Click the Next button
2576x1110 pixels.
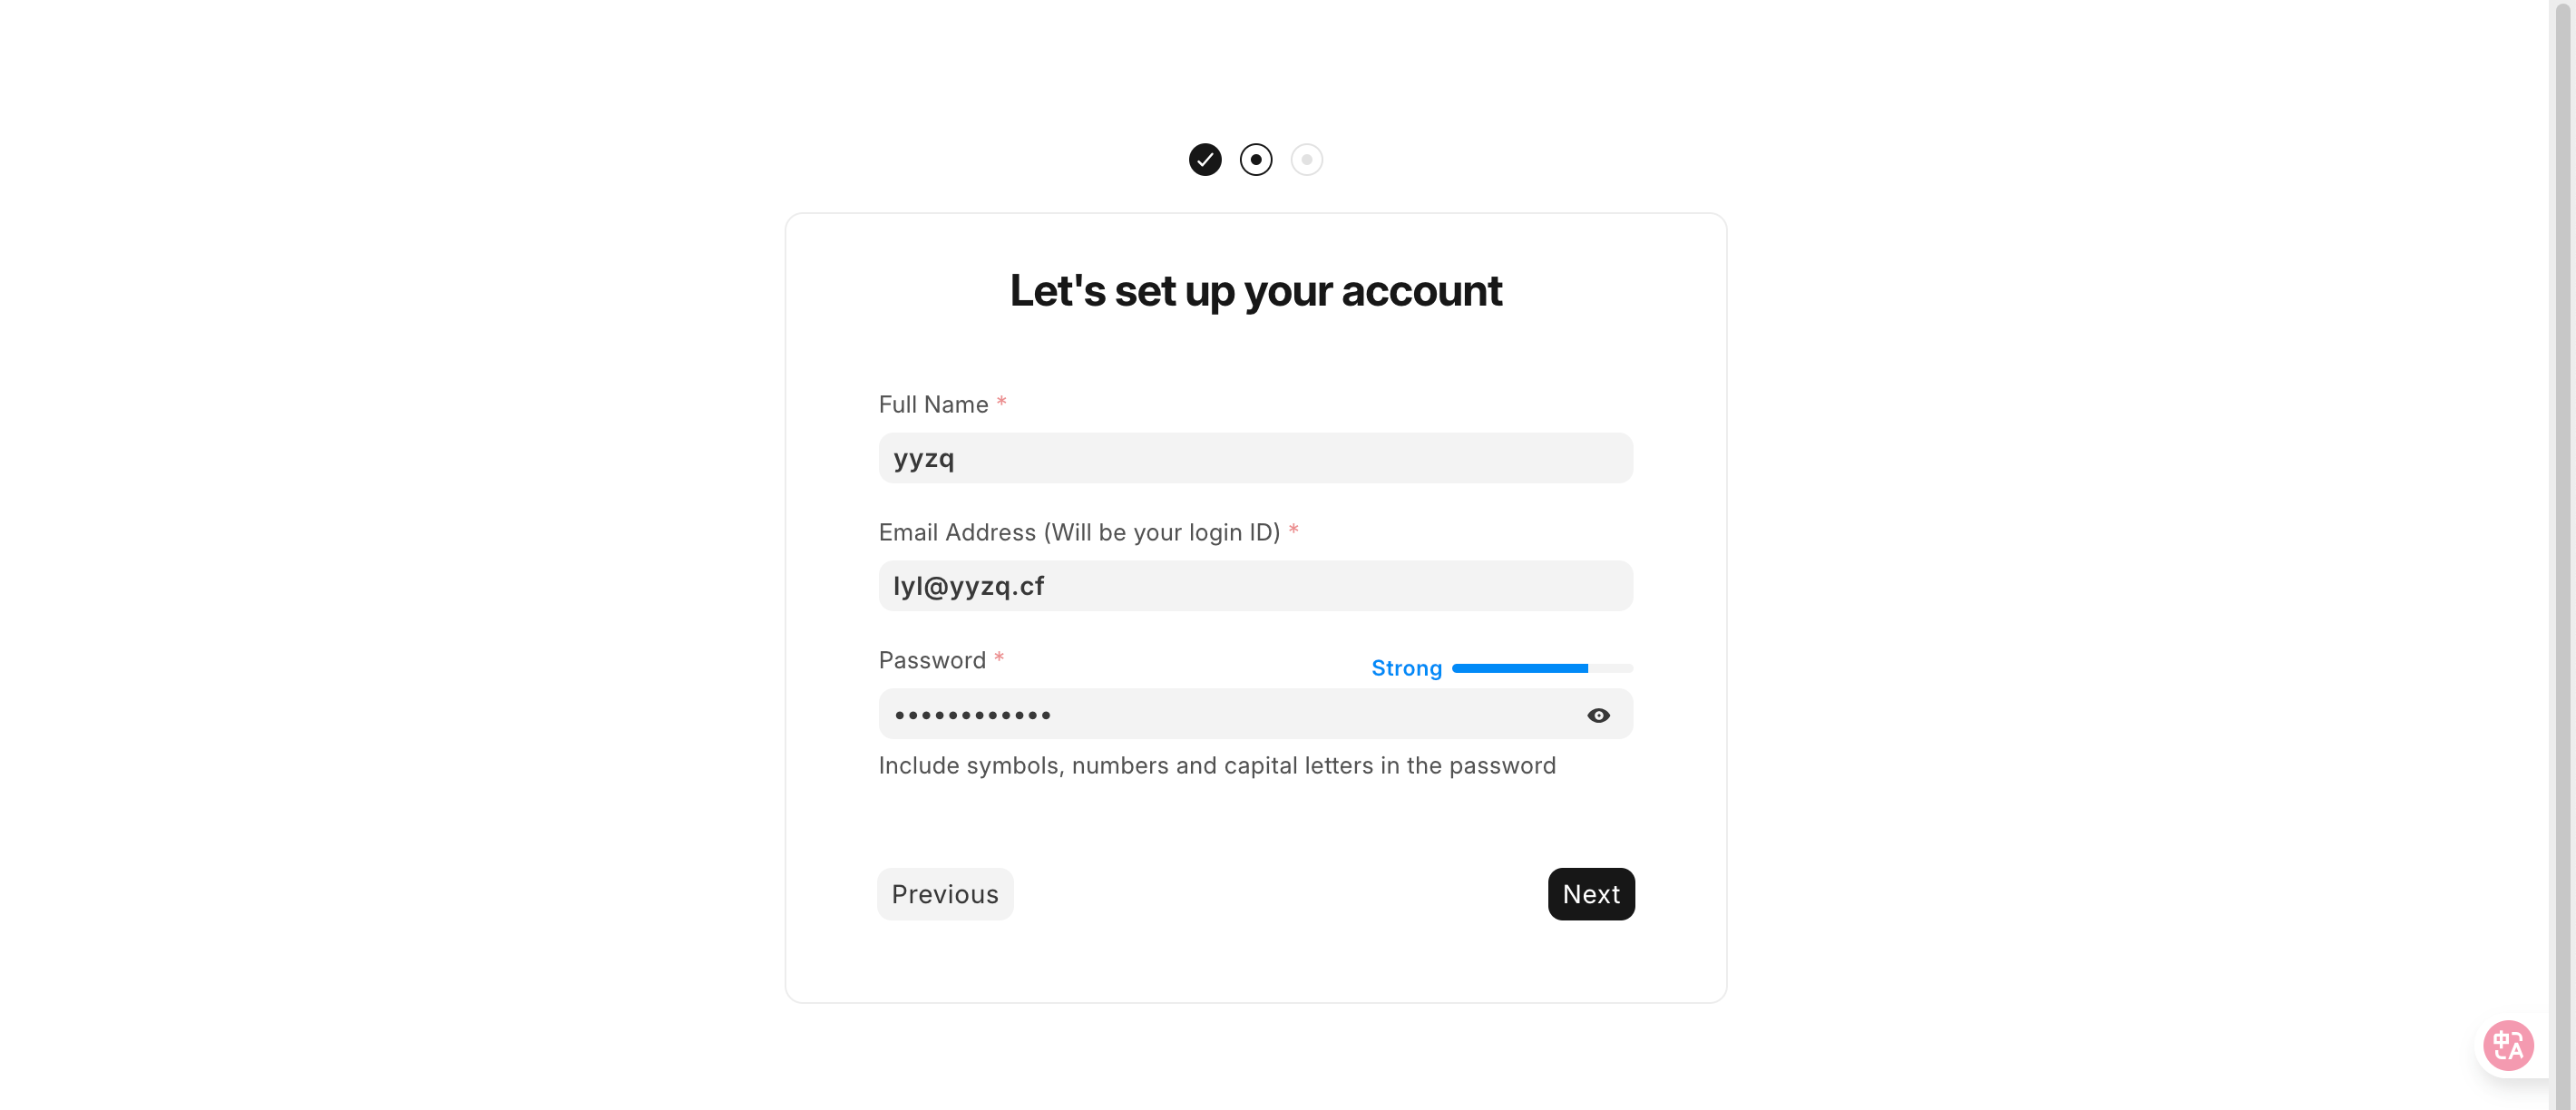click(x=1591, y=894)
